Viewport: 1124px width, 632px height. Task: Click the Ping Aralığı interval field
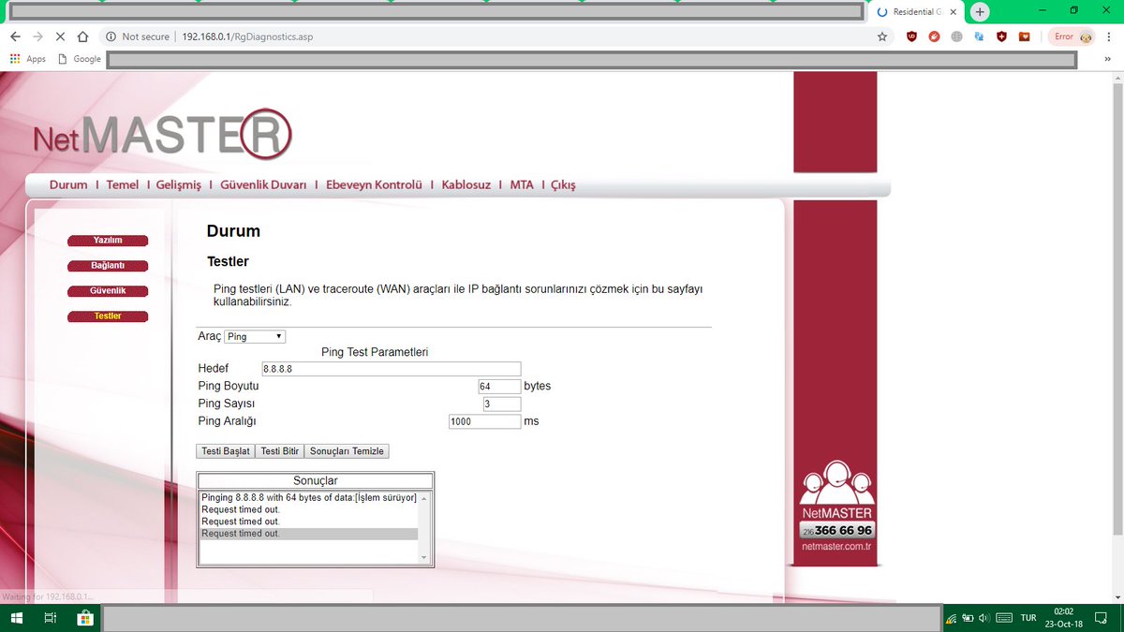(x=485, y=422)
